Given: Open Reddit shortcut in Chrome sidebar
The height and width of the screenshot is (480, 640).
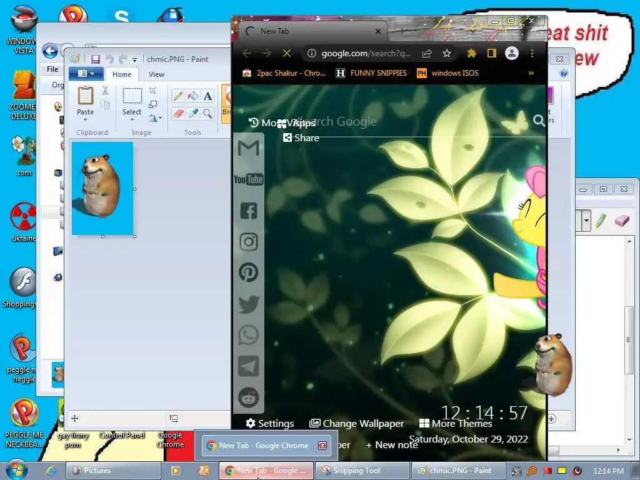Looking at the screenshot, I should tap(249, 397).
